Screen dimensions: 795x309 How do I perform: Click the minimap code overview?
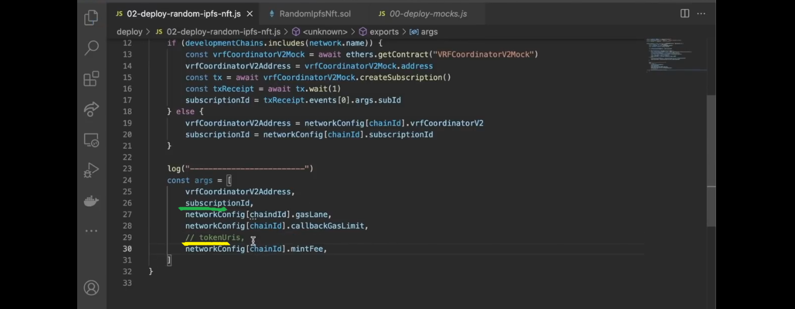click(x=675, y=55)
